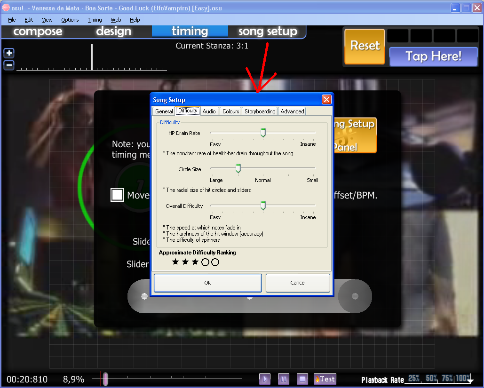Open the Colours tab in Song Setup
Image resolution: width=484 pixels, height=388 pixels.
(x=230, y=111)
